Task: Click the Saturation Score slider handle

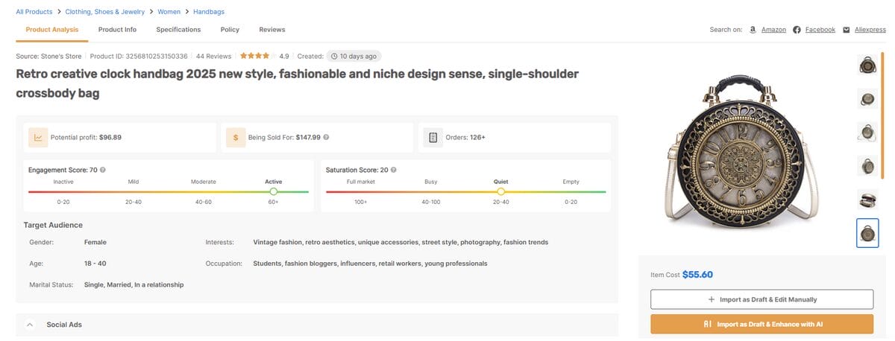Action: (x=500, y=191)
